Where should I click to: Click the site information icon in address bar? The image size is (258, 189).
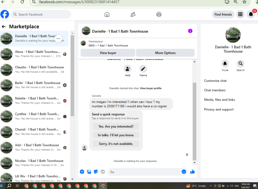click(x=34, y=2)
